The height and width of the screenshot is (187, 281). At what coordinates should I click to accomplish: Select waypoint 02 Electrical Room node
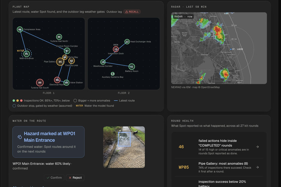[x=57, y=80]
